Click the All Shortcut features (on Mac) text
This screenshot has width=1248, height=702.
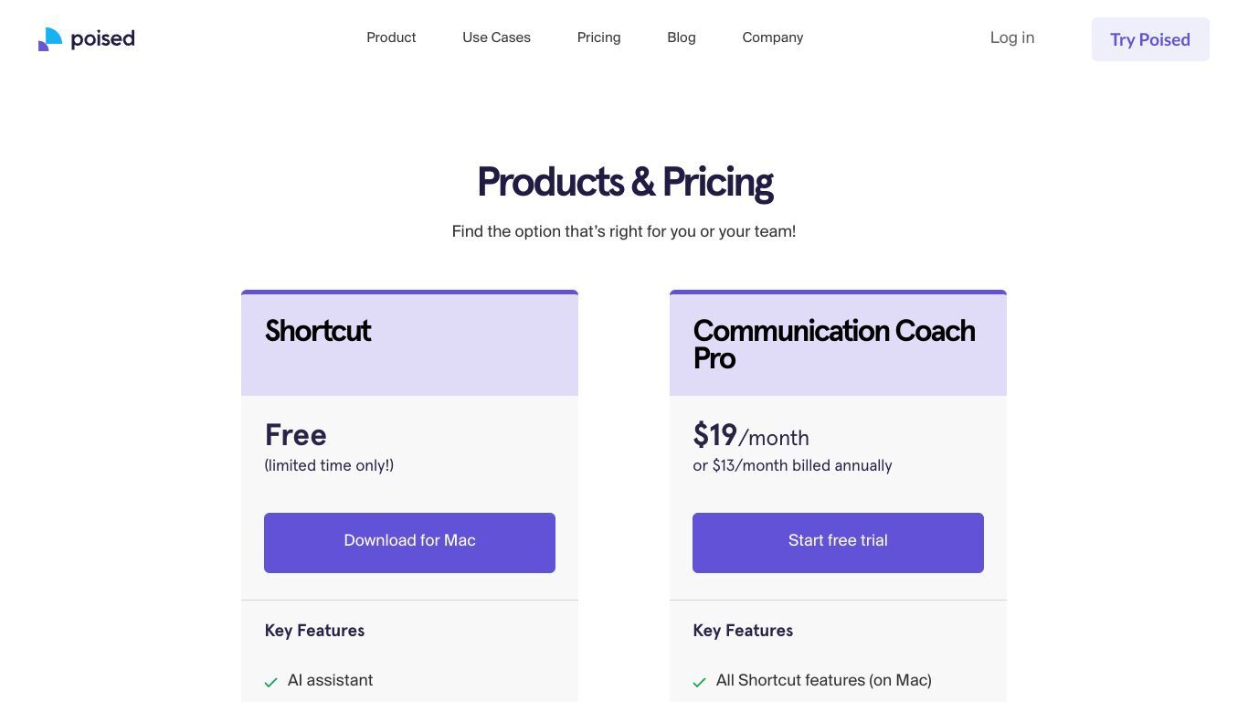click(824, 680)
